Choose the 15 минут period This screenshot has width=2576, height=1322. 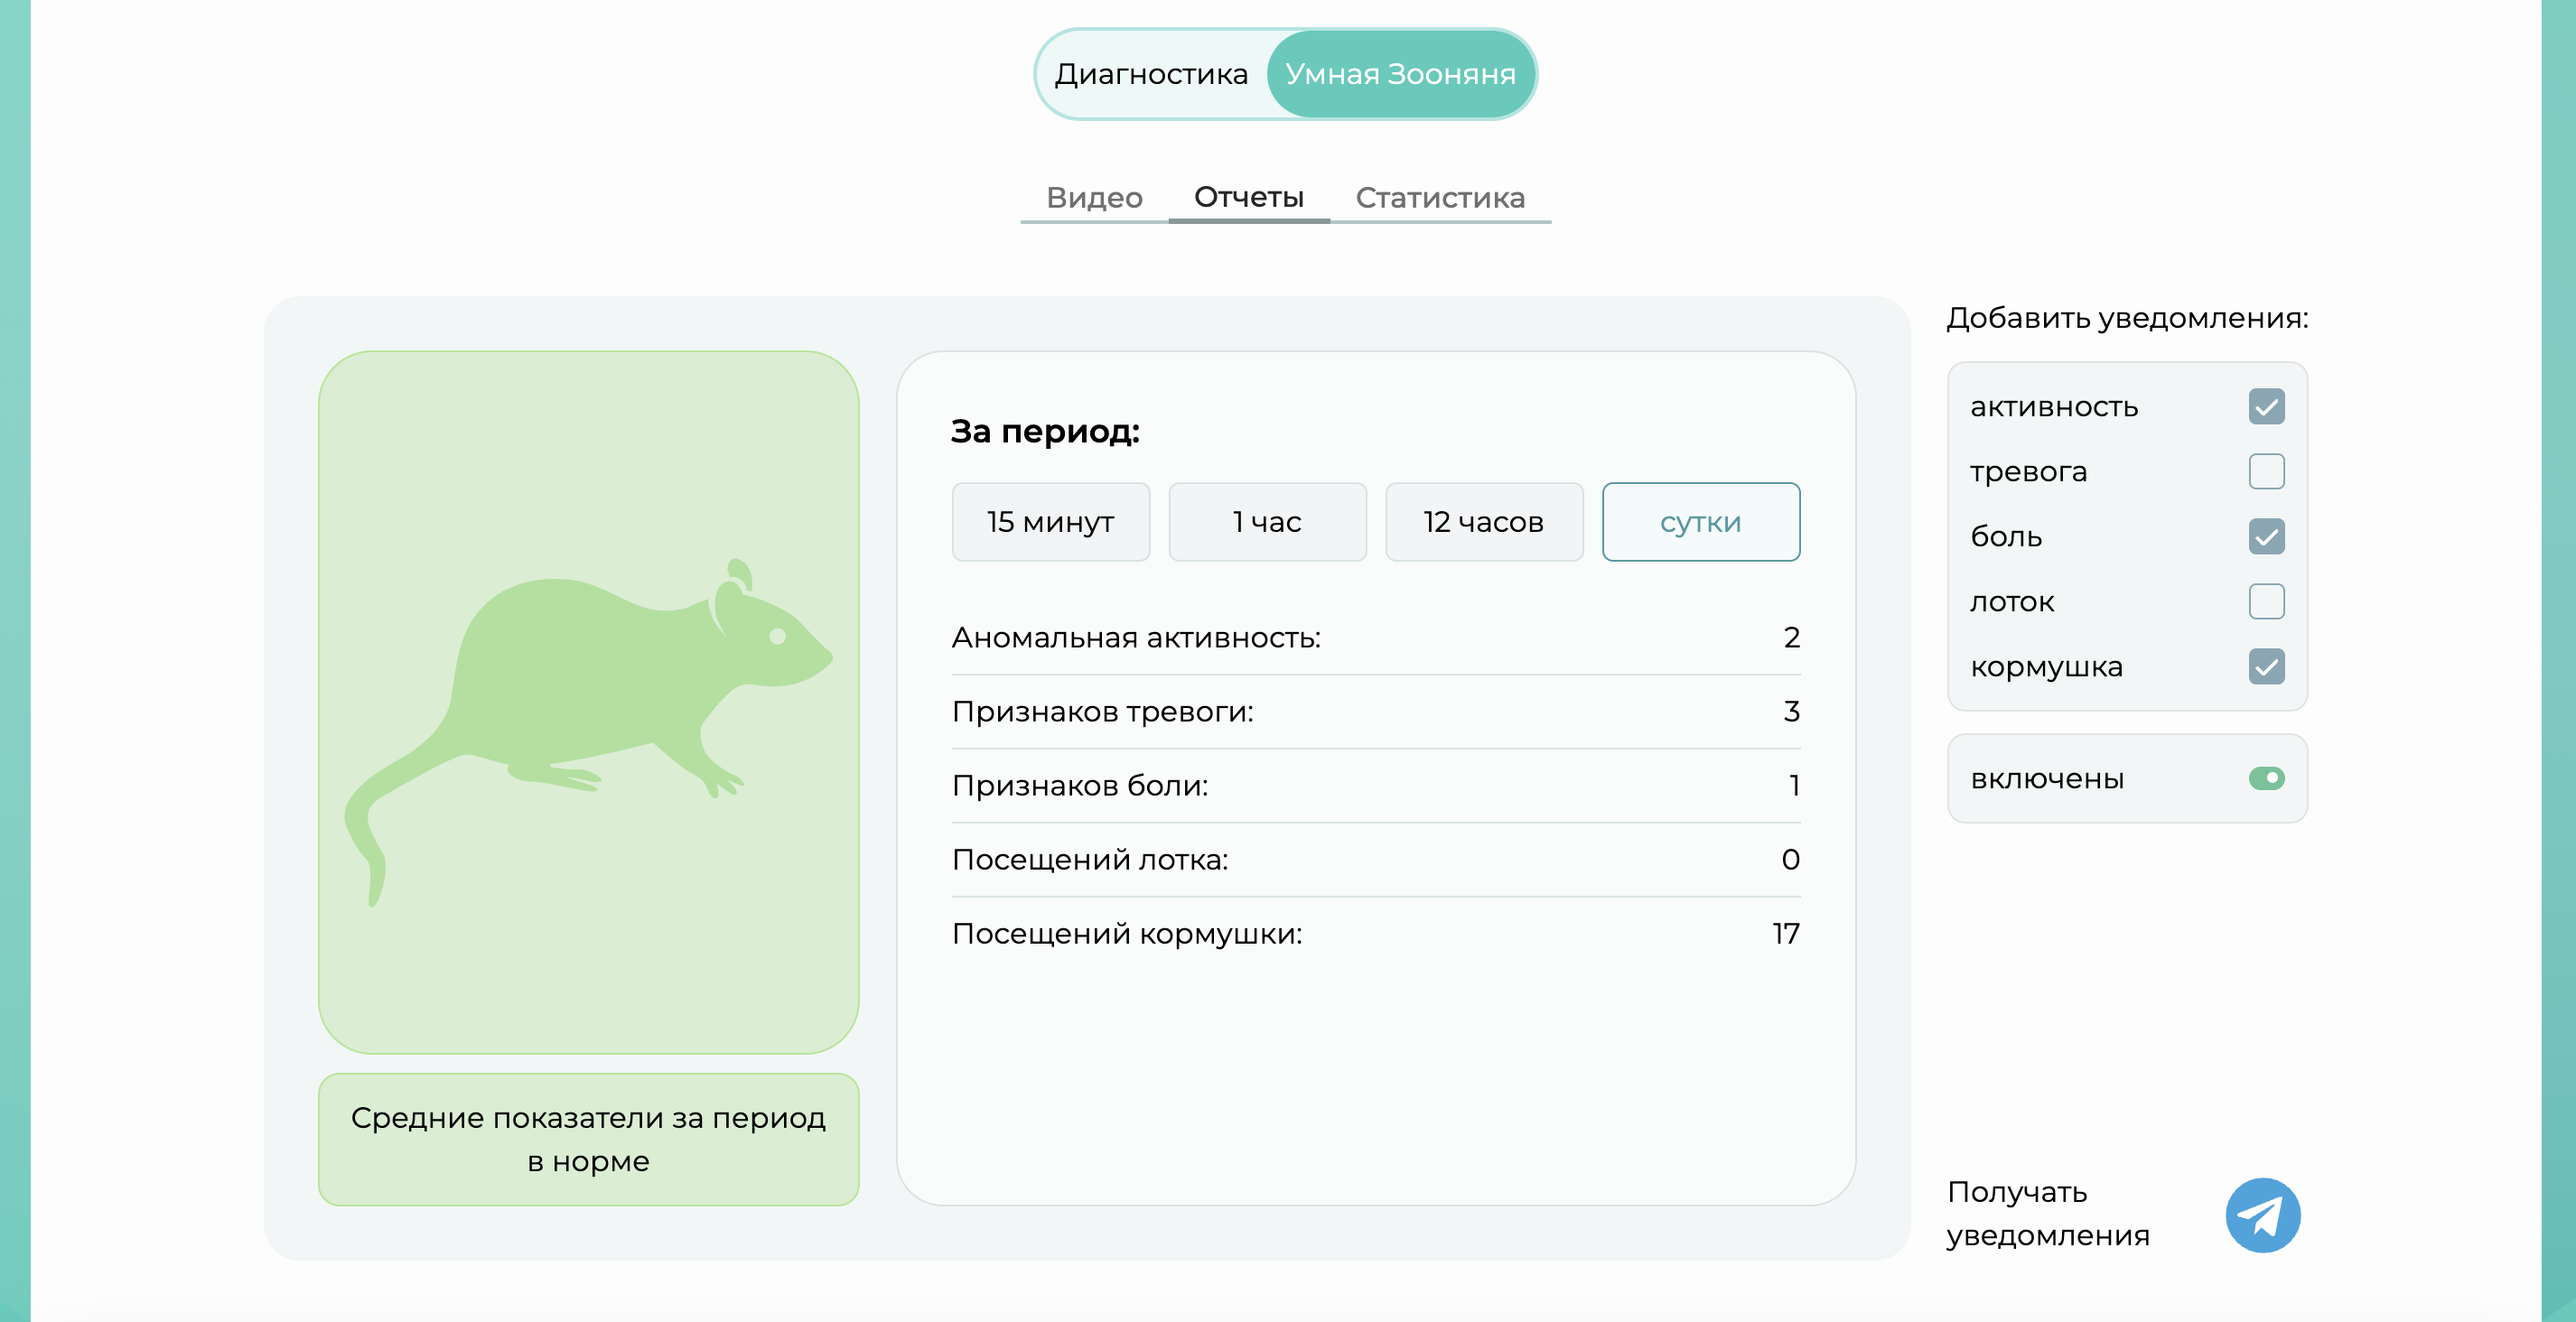1050,522
